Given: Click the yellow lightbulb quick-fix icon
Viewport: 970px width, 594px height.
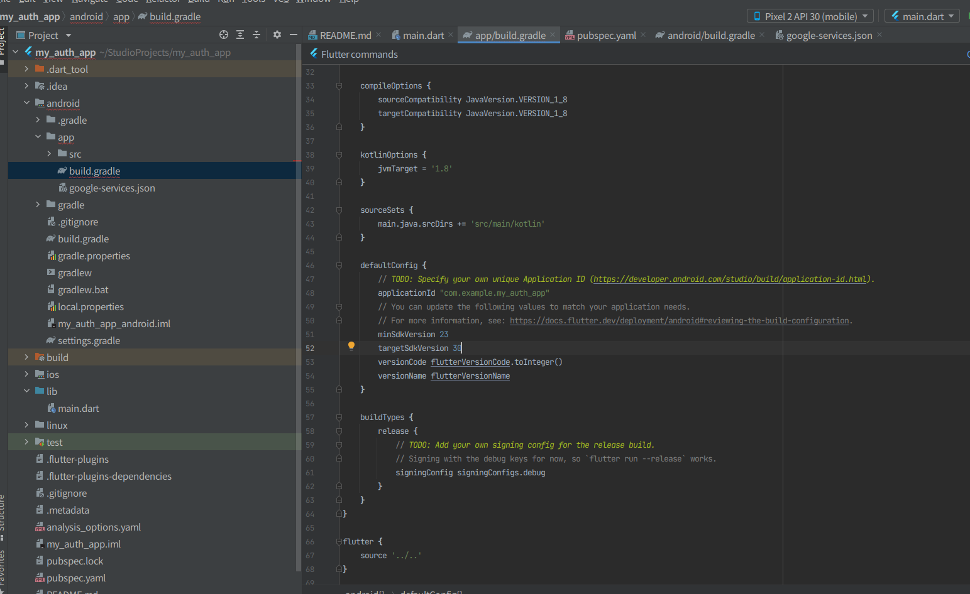Looking at the screenshot, I should pos(351,346).
